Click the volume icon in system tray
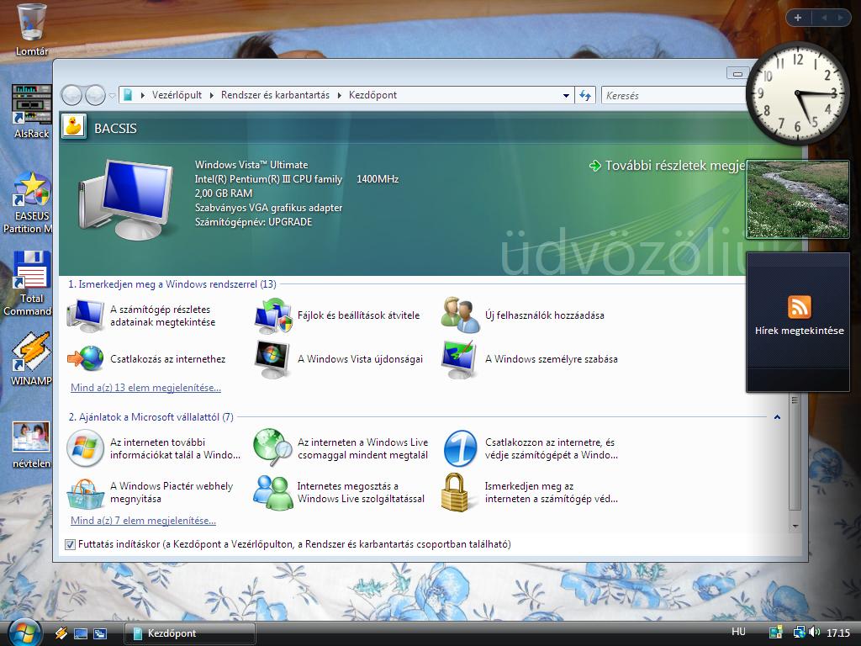Screen dimensions: 861x646 point(814,633)
